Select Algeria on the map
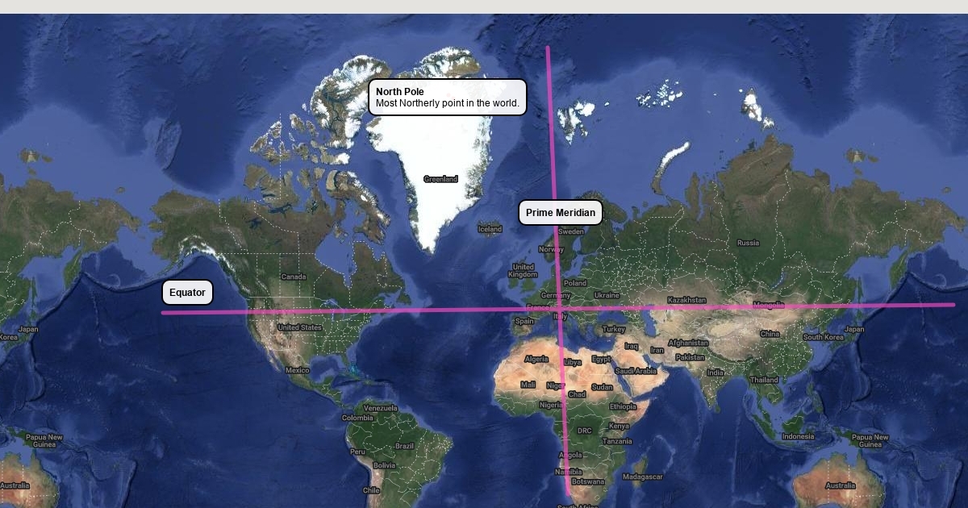Image resolution: width=968 pixels, height=508 pixels. 536,359
